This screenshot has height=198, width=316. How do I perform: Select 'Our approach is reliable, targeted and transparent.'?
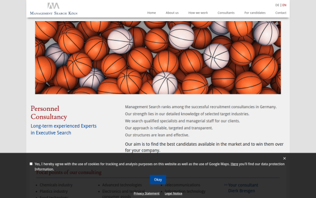(x=169, y=128)
